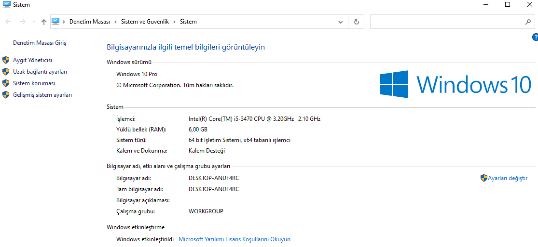This screenshot has width=538, height=247.
Task: Select RAM value 6,00 GB
Action: point(198,130)
